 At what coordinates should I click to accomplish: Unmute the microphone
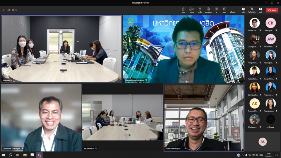pos(252,10)
